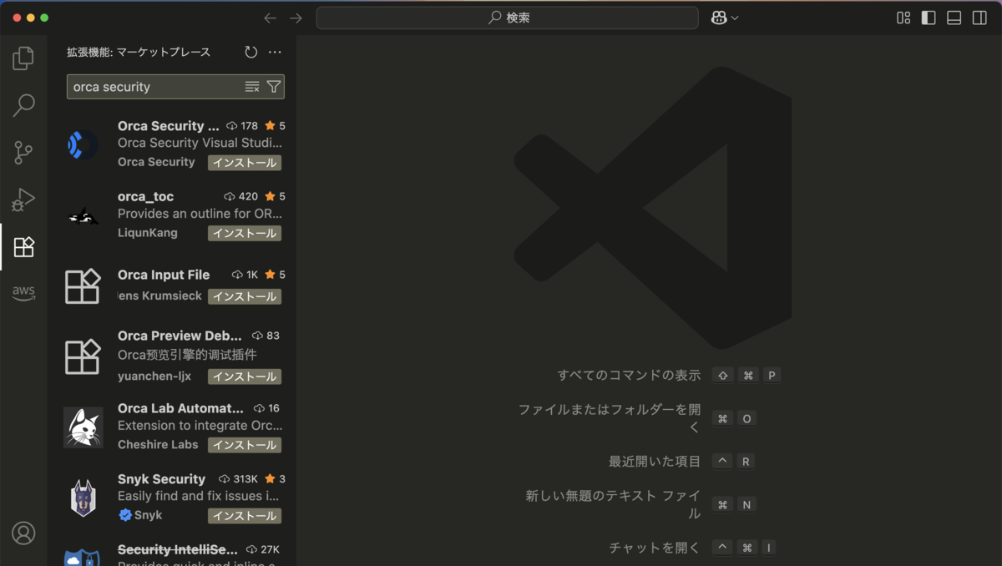1002x566 pixels.
Task: Install the Orca Input File extension
Action: pos(245,296)
